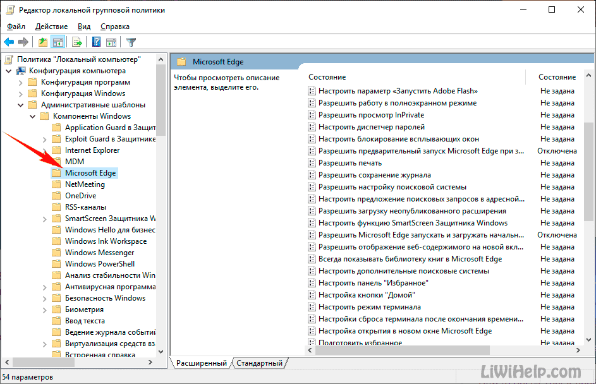This screenshot has height=384, width=596.
Task: Click the folder icon of OneDrive
Action: (x=56, y=196)
